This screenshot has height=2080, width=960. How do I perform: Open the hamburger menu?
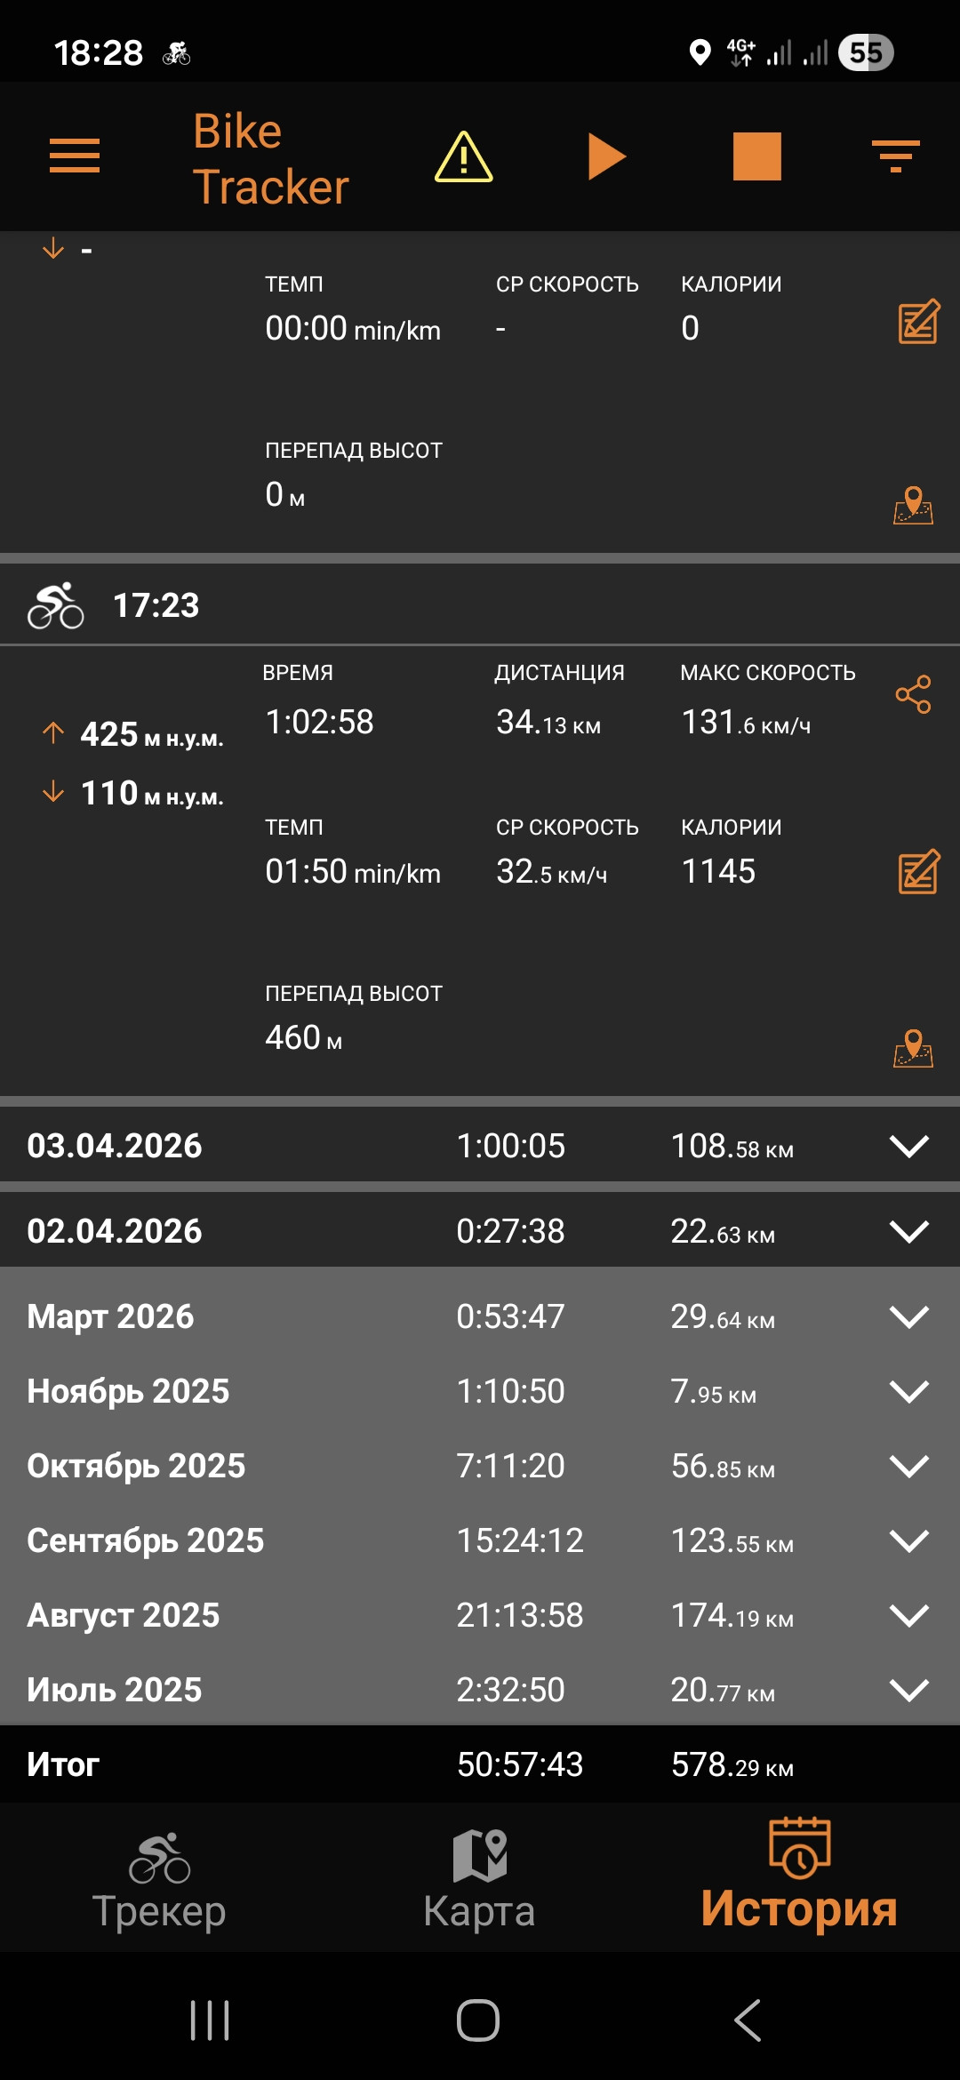[75, 156]
